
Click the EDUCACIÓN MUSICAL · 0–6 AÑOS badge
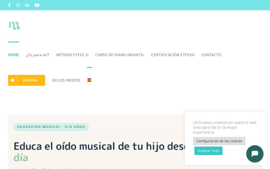(x=51, y=127)
